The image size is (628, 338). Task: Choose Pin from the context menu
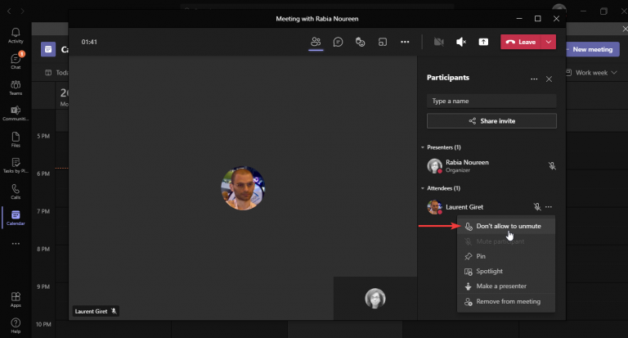click(x=506, y=256)
